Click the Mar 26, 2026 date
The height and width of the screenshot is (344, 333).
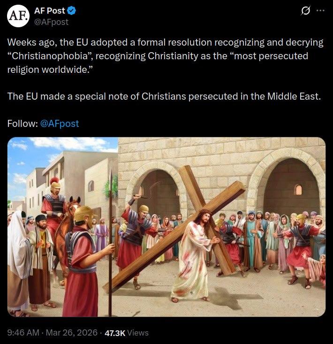(70, 333)
